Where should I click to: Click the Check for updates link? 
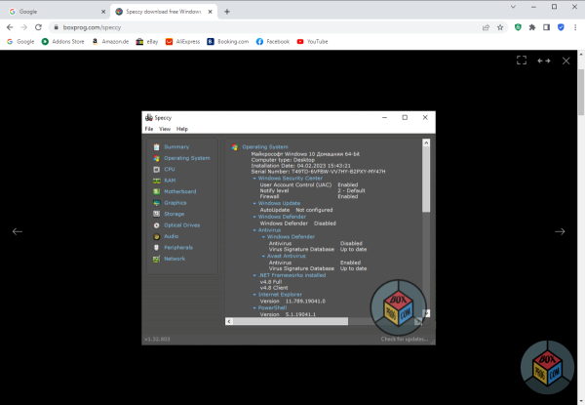pos(405,339)
